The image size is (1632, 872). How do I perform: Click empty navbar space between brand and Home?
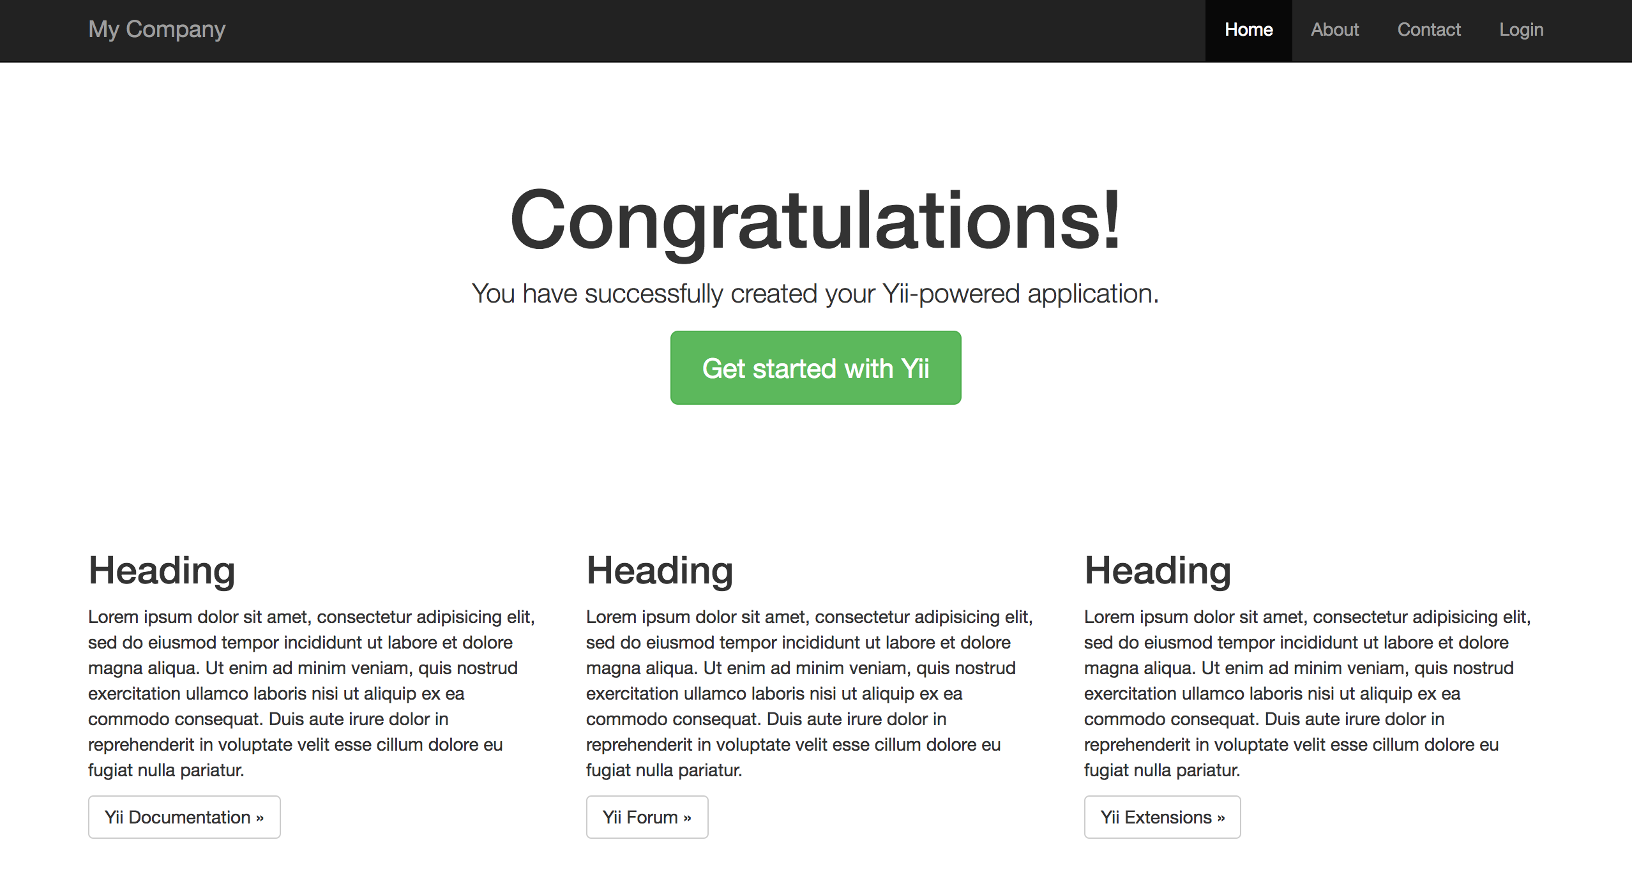(x=702, y=29)
